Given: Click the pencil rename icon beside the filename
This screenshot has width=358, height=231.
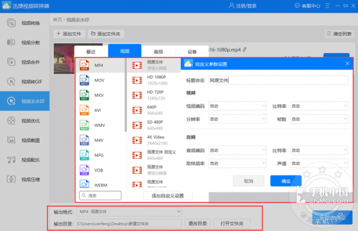Looking at the screenshot, I should click(x=245, y=50).
